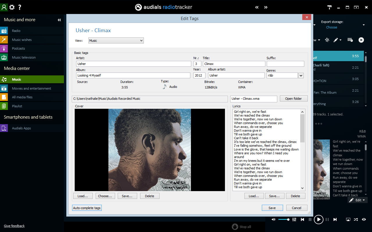Expand the Genre dropdown arrow
Image resolution: width=372 pixels, height=232 pixels.
point(301,75)
